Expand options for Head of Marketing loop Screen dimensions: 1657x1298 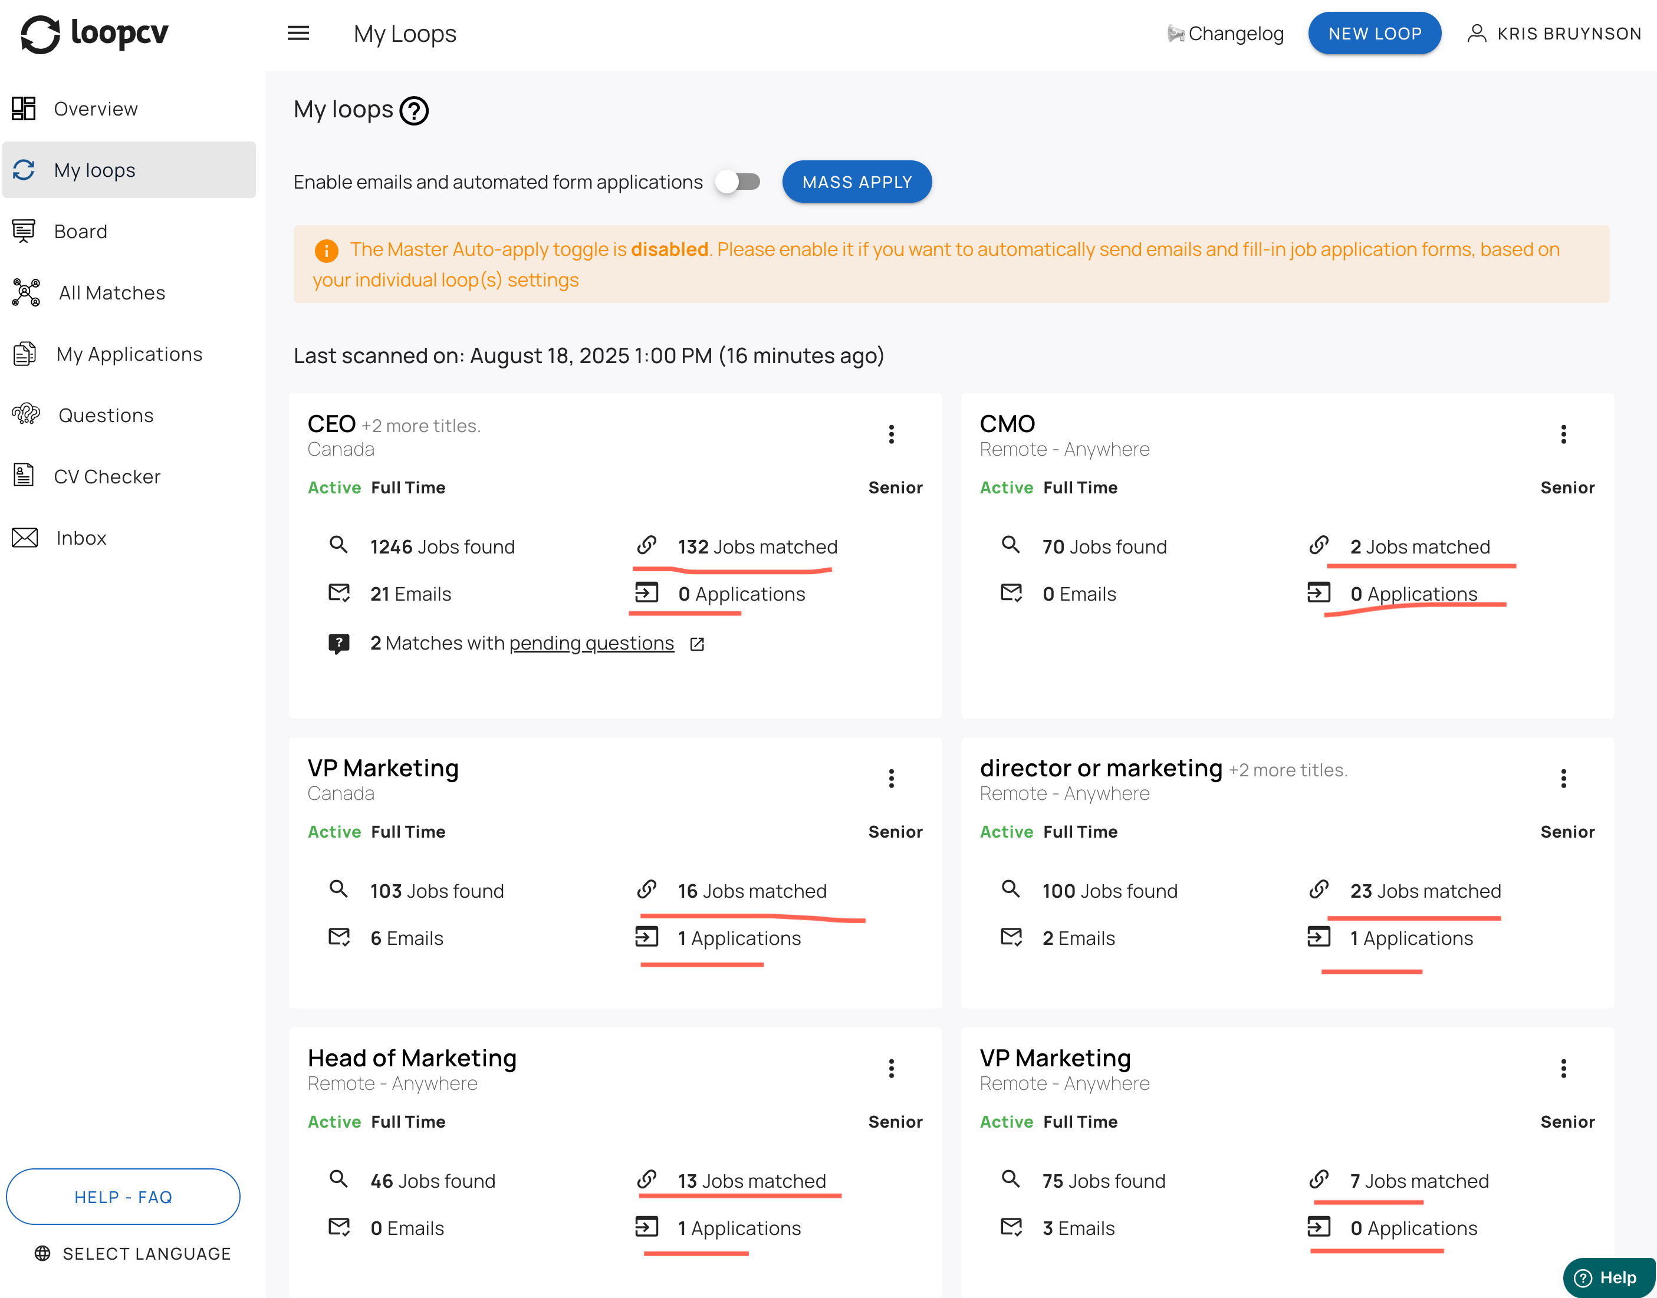tap(891, 1069)
